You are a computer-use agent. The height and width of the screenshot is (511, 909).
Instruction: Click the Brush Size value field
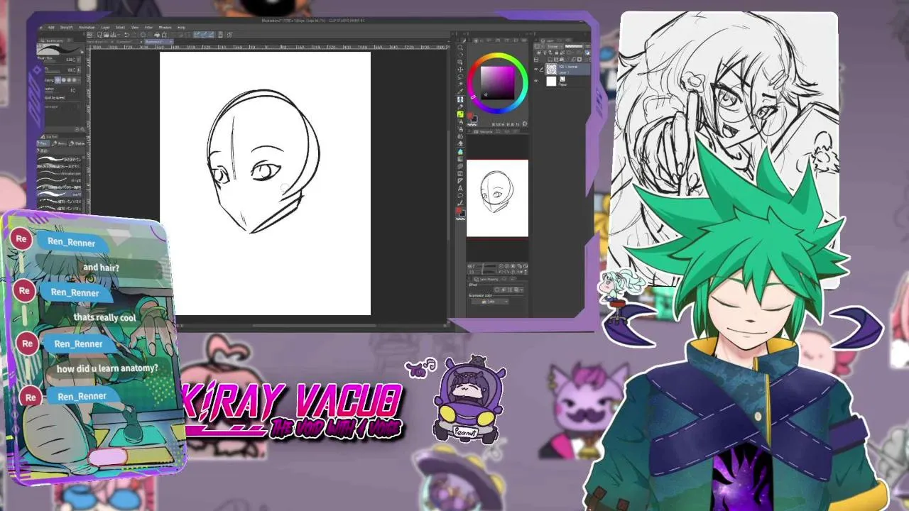pos(71,59)
